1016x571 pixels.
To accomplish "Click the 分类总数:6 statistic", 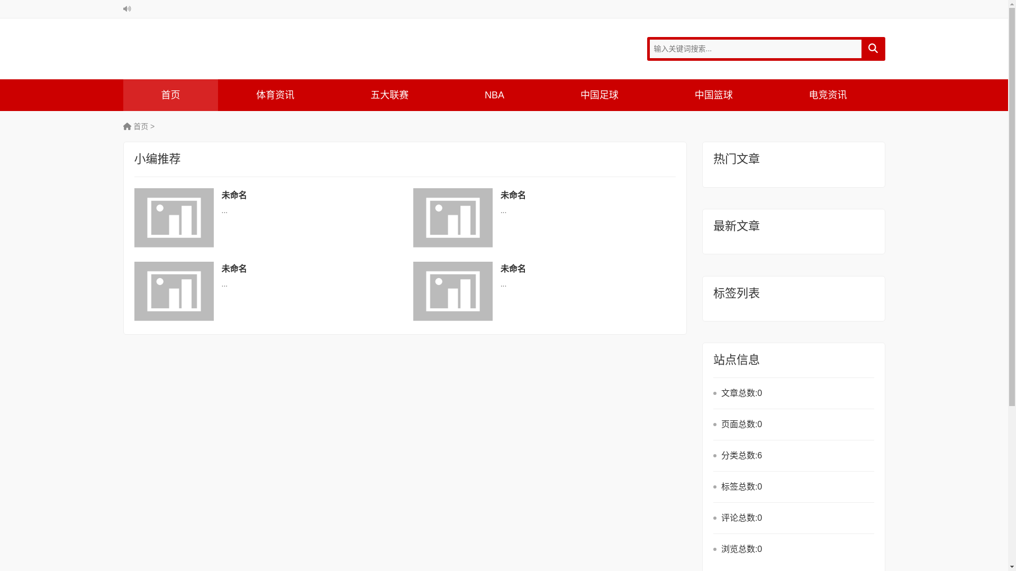I will coord(741,456).
